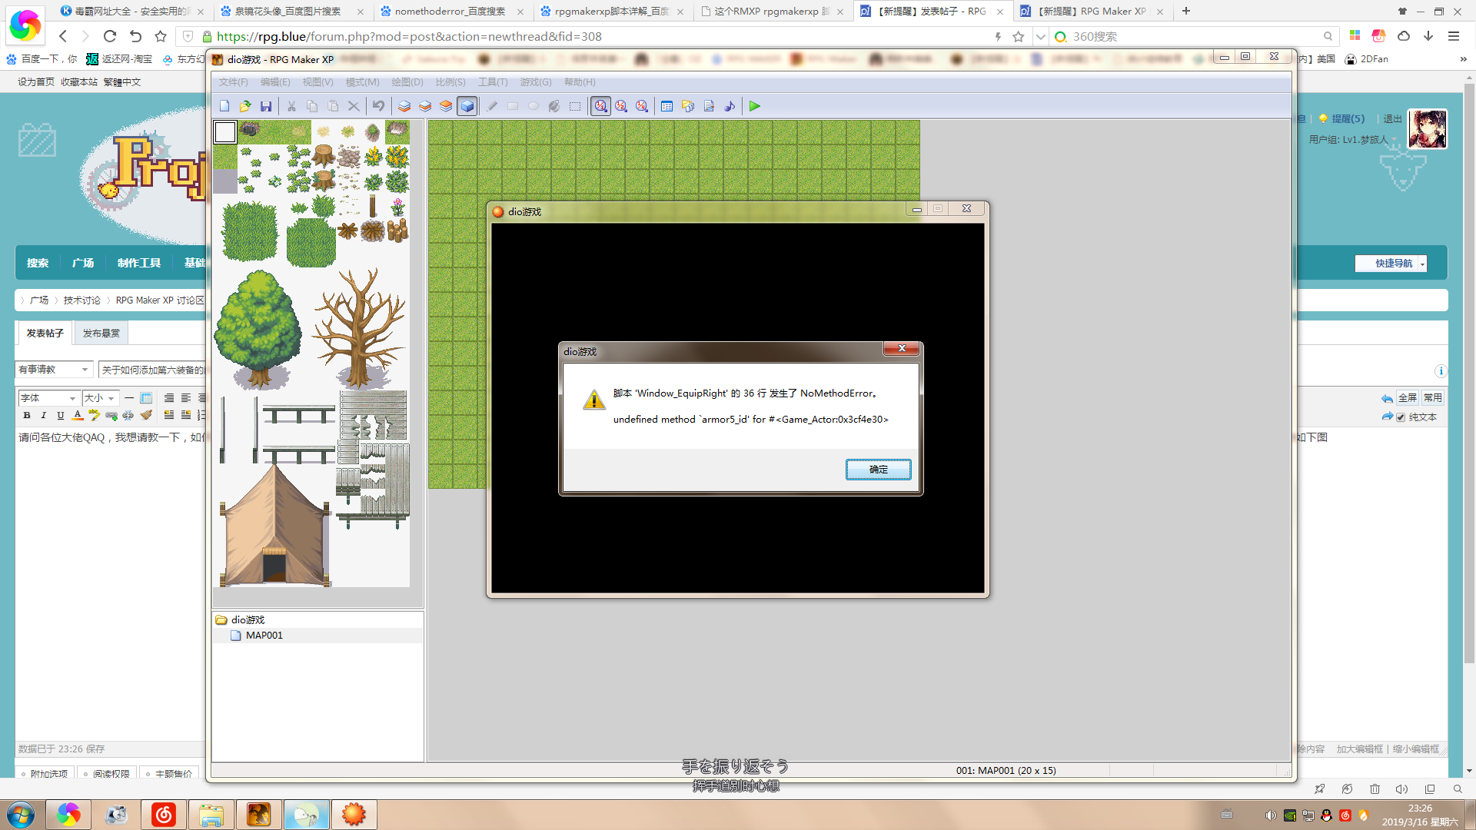The height and width of the screenshot is (830, 1476).
Task: Open the file explorer icon on taskbar
Action: pyautogui.click(x=211, y=815)
